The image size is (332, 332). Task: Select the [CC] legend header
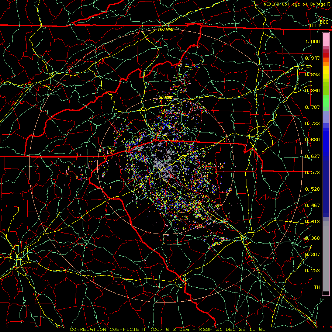315,25
